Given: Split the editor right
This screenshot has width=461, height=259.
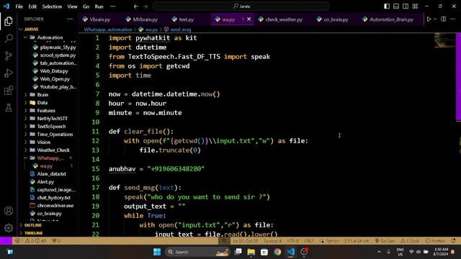Looking at the screenshot, I should 444,19.
